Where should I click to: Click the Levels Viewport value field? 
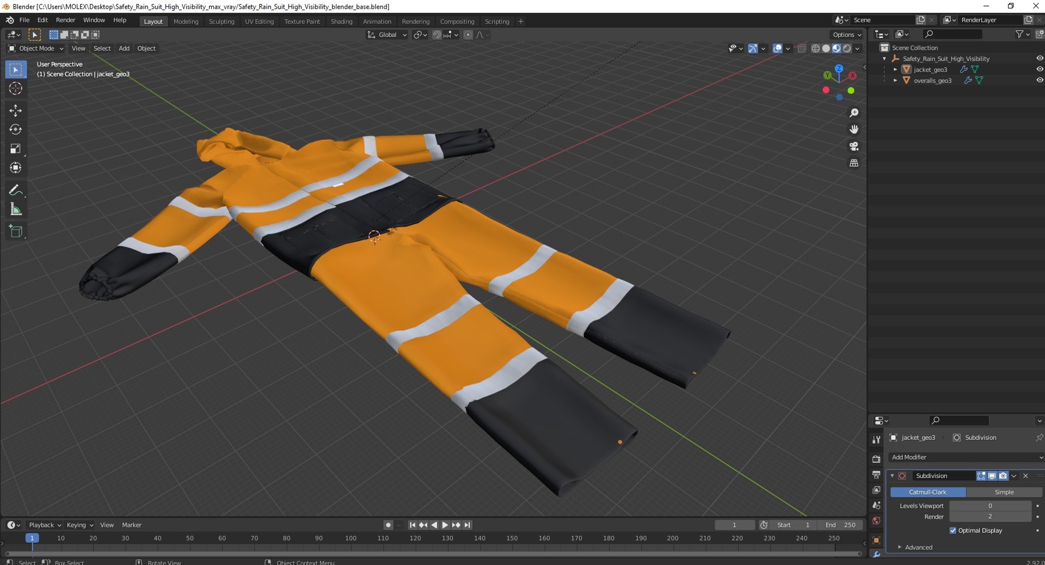990,506
